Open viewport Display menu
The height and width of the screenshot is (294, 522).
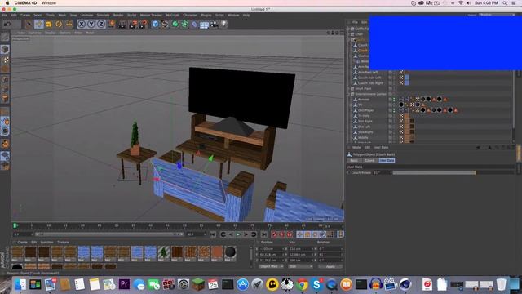point(51,33)
